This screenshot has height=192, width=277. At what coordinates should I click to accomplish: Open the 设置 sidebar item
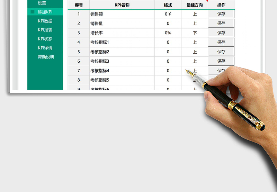[42, 3]
